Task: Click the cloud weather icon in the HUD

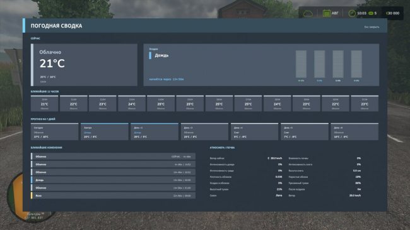Action: (x=308, y=13)
